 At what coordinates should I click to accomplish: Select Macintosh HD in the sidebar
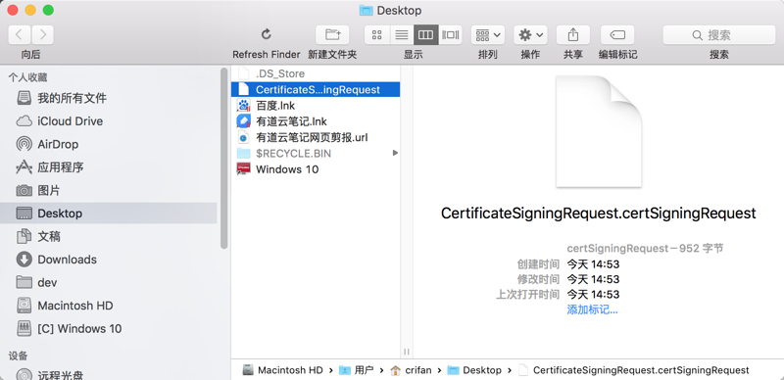pos(109,305)
